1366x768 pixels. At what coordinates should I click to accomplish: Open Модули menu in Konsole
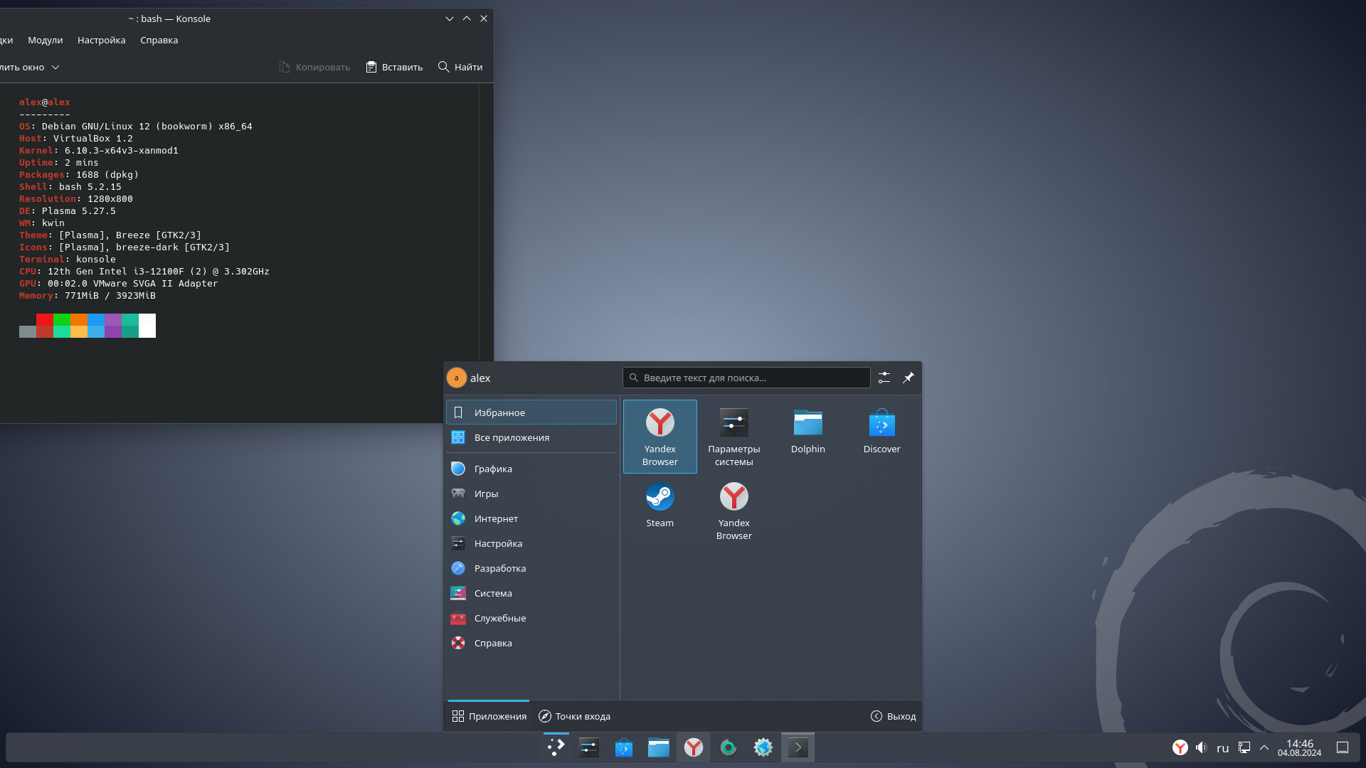click(46, 40)
